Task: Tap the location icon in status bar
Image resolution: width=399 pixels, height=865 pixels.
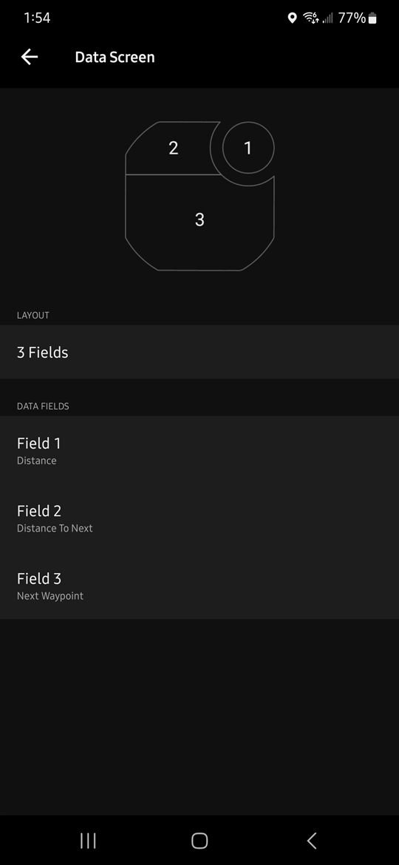Action: coord(292,18)
